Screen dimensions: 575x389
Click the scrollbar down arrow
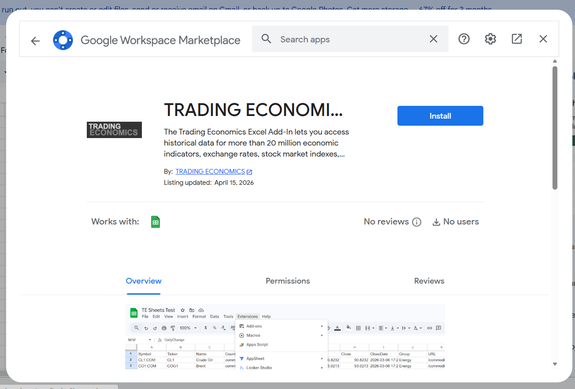(x=555, y=364)
